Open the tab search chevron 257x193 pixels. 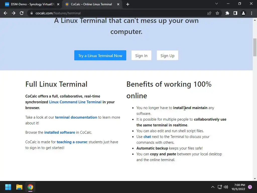[217, 4]
